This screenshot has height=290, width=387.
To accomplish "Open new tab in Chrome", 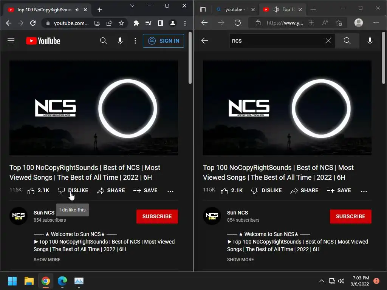I will point(100,9).
